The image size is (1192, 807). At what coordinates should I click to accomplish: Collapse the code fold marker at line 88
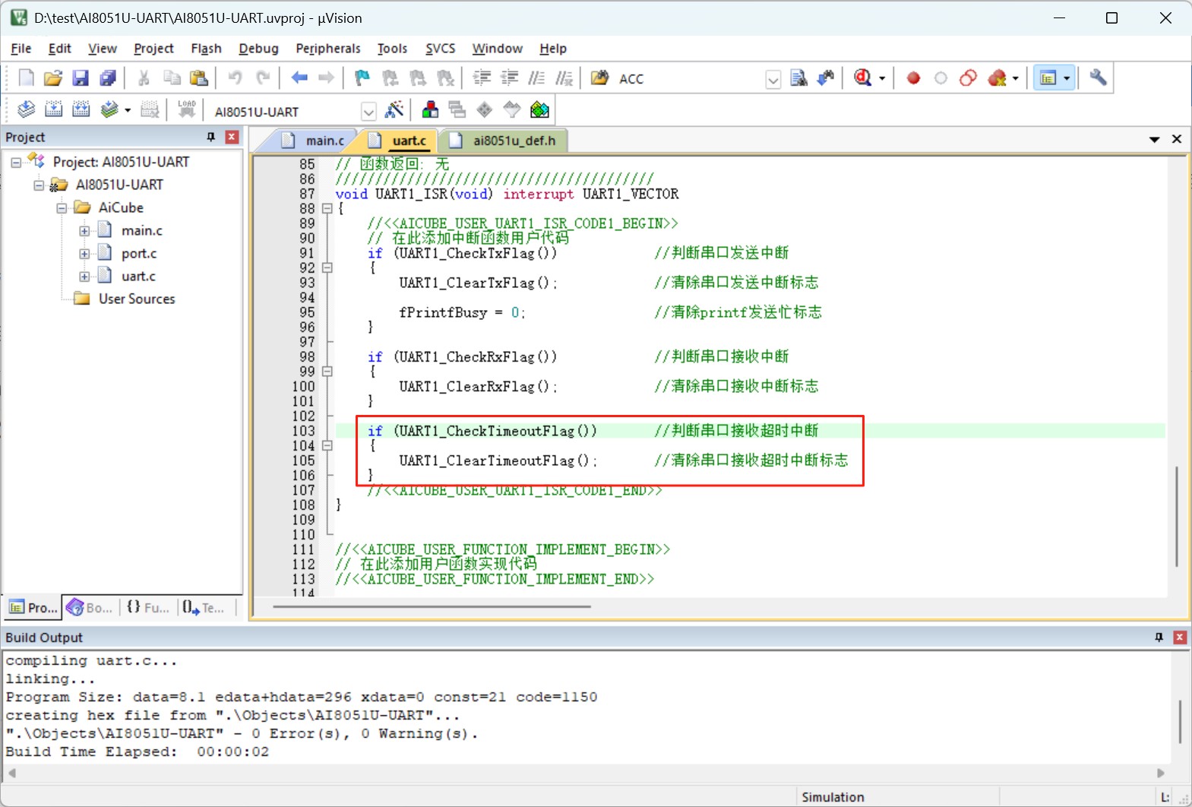click(x=327, y=208)
